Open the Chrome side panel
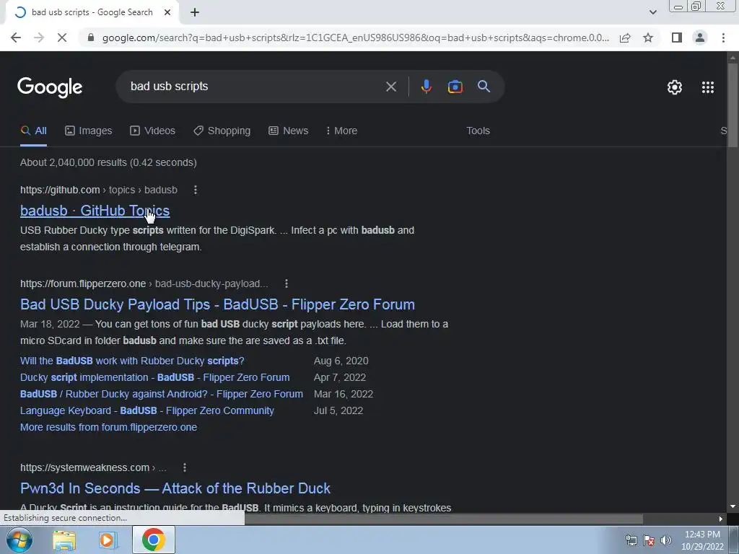Viewport: 739px width, 554px height. click(677, 38)
